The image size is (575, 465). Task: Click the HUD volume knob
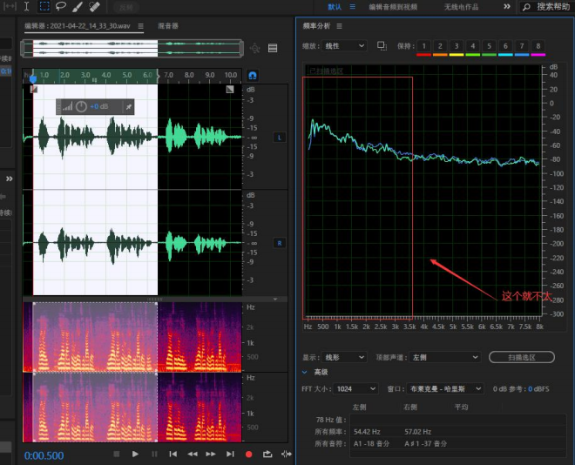tap(81, 106)
